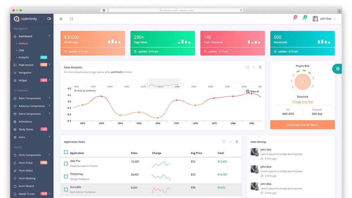Select the CRM dashboard menu item
The height and width of the screenshot is (198, 352).
(21, 50)
